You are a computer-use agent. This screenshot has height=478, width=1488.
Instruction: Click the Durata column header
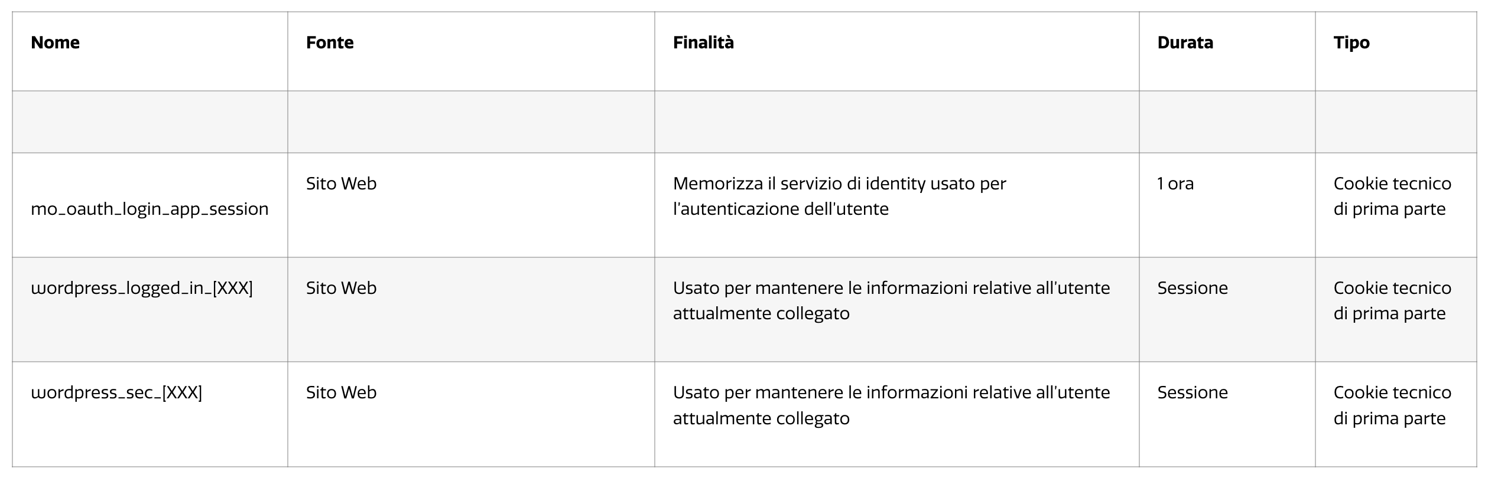coord(1185,42)
